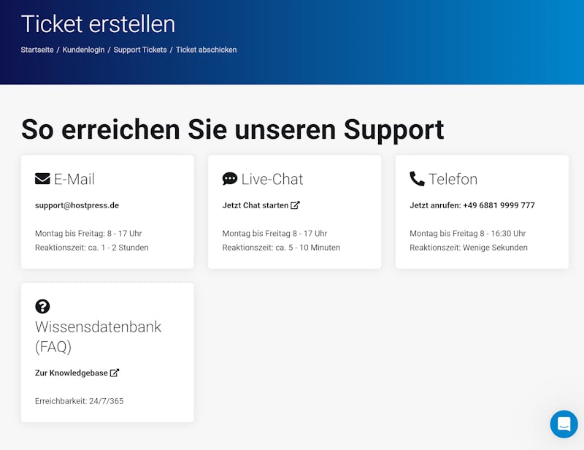Click external link icon after Zur Knowledgebase
The width and height of the screenshot is (584, 450).
(x=115, y=373)
